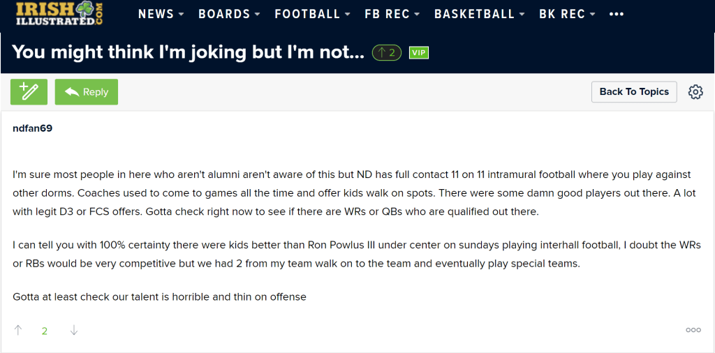Expand the BOARDS dropdown menu

229,14
